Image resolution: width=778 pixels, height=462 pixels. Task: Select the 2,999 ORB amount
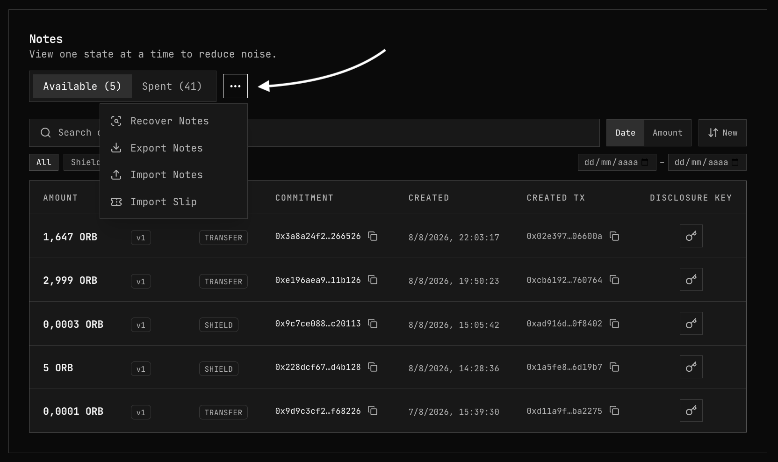pos(70,281)
